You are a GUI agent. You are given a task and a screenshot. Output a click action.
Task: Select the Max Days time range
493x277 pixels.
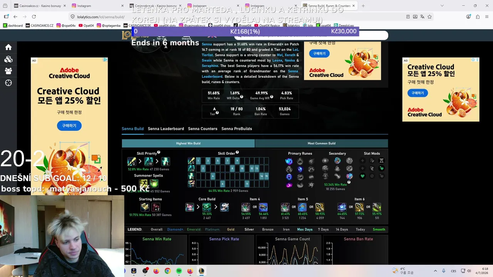pos(305,229)
